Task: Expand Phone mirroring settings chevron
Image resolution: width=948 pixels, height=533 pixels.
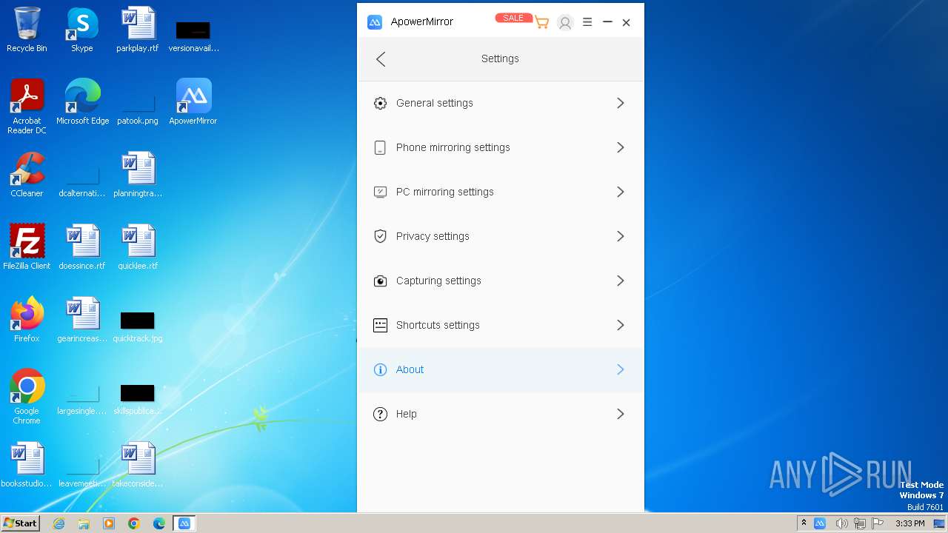Action: [x=621, y=148]
